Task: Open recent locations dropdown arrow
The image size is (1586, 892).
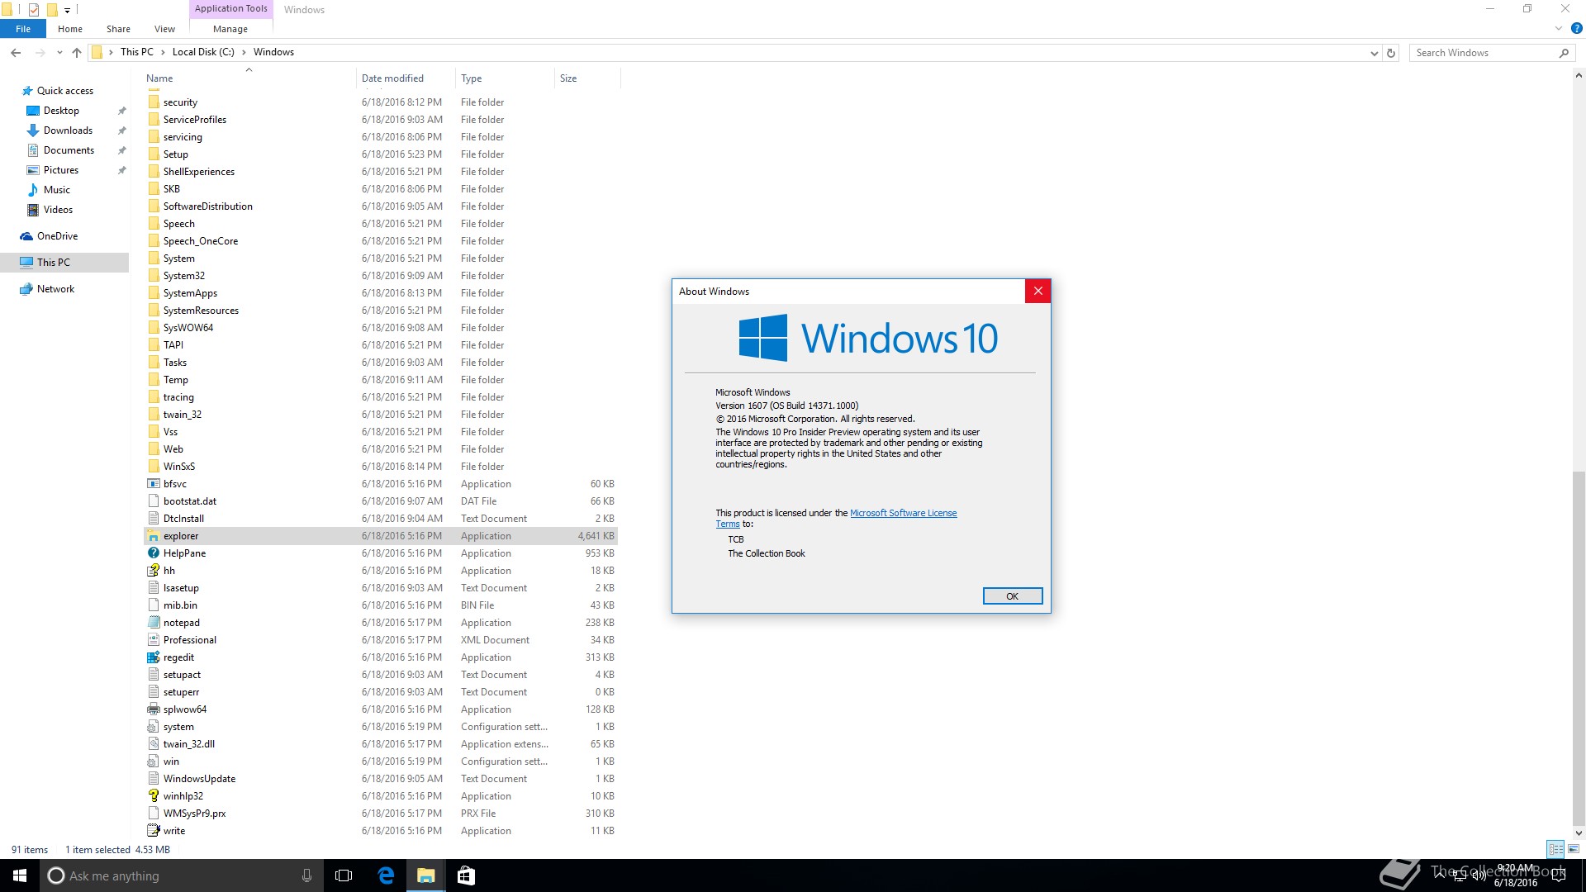Action: click(x=59, y=52)
